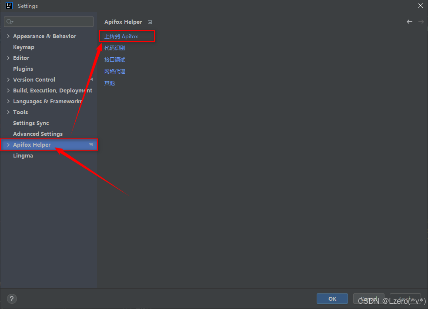Click the magnifier icon in the search field
Screen dimensions: 428x309
pyautogui.click(x=8, y=21)
